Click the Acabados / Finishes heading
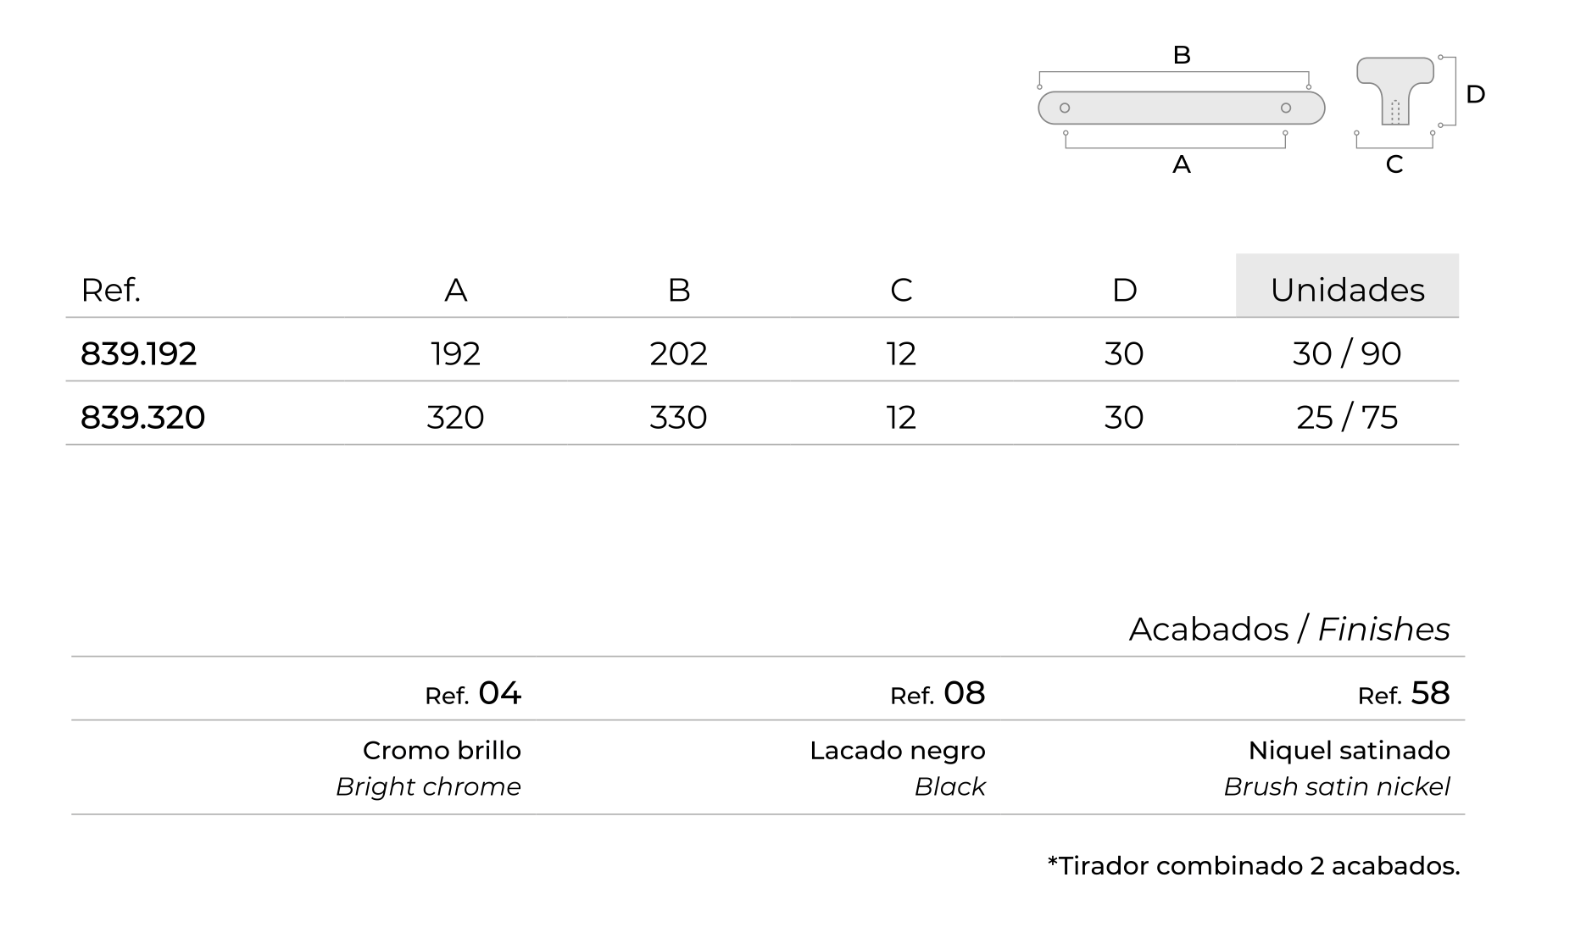 tap(1289, 629)
